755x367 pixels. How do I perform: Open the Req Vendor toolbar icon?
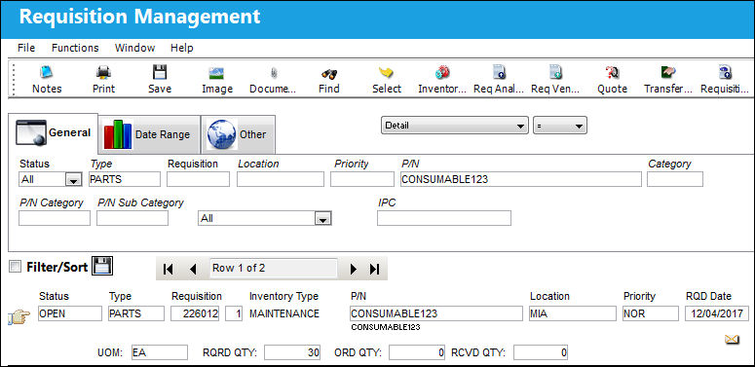click(555, 73)
